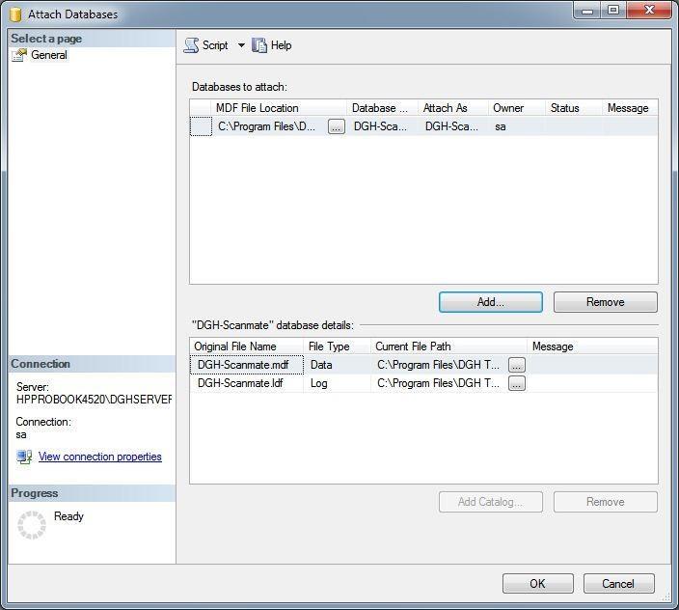
Task: Click the database cylinder icon in title bar
Action: (x=15, y=14)
